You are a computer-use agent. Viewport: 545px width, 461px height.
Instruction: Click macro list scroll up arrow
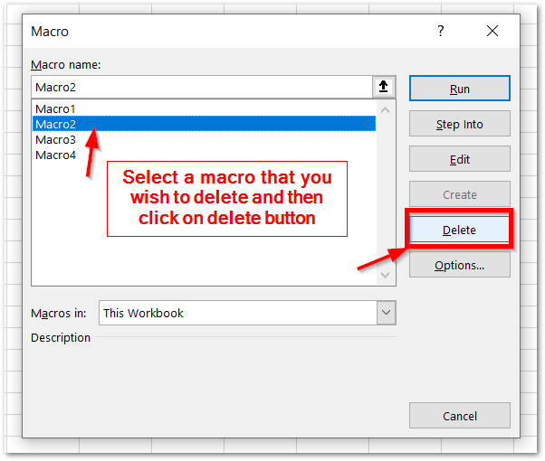pyautogui.click(x=385, y=110)
